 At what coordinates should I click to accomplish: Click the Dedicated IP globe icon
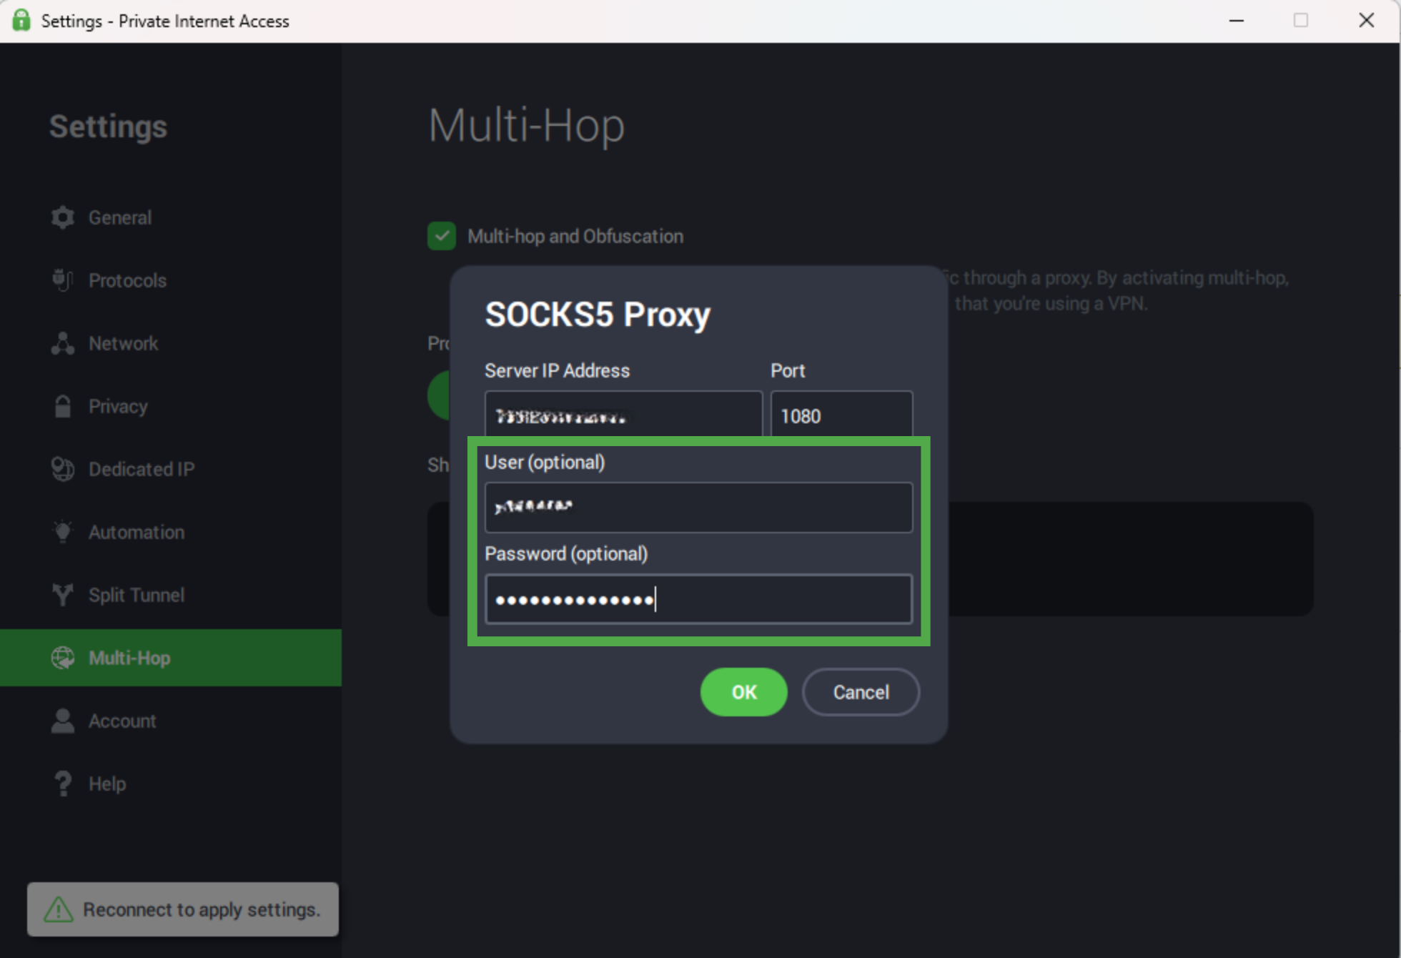pyautogui.click(x=63, y=469)
